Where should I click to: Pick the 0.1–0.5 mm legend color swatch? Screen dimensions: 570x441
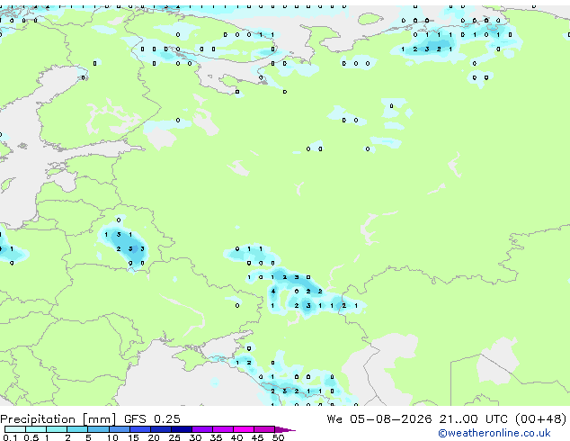coord(15,429)
